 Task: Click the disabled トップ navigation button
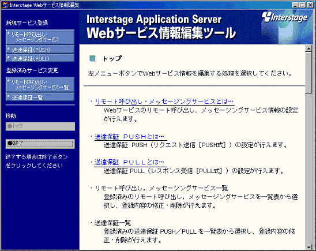click(40, 126)
